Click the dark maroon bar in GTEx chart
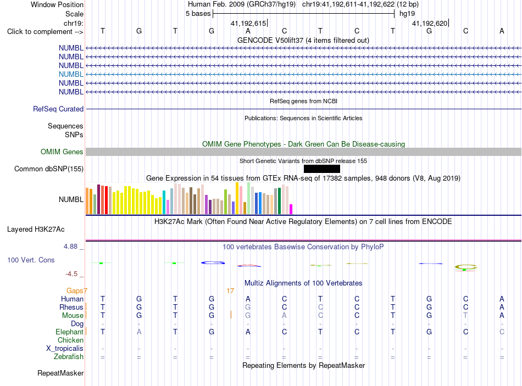The image size is (522, 386). pyautogui.click(x=98, y=199)
